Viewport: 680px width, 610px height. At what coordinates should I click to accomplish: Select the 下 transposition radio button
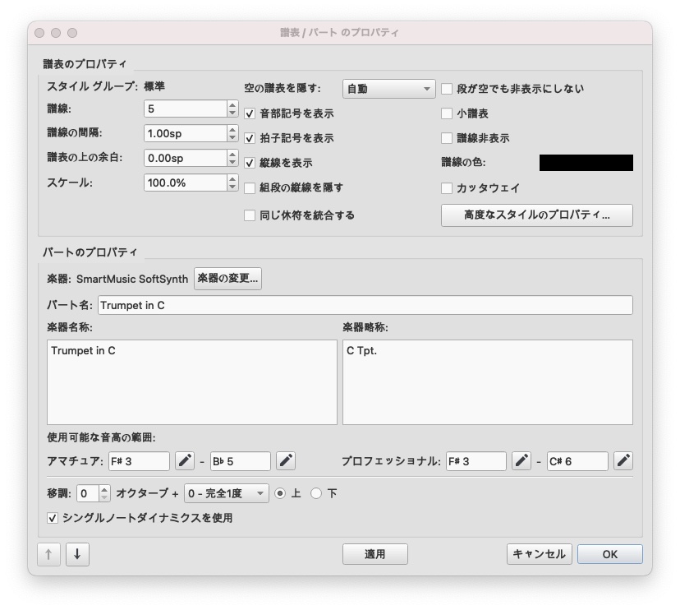tap(316, 494)
